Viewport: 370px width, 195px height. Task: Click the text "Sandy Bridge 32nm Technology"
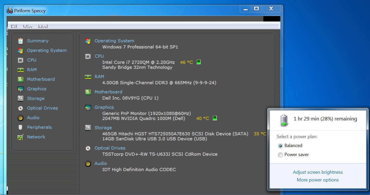click(x=137, y=67)
